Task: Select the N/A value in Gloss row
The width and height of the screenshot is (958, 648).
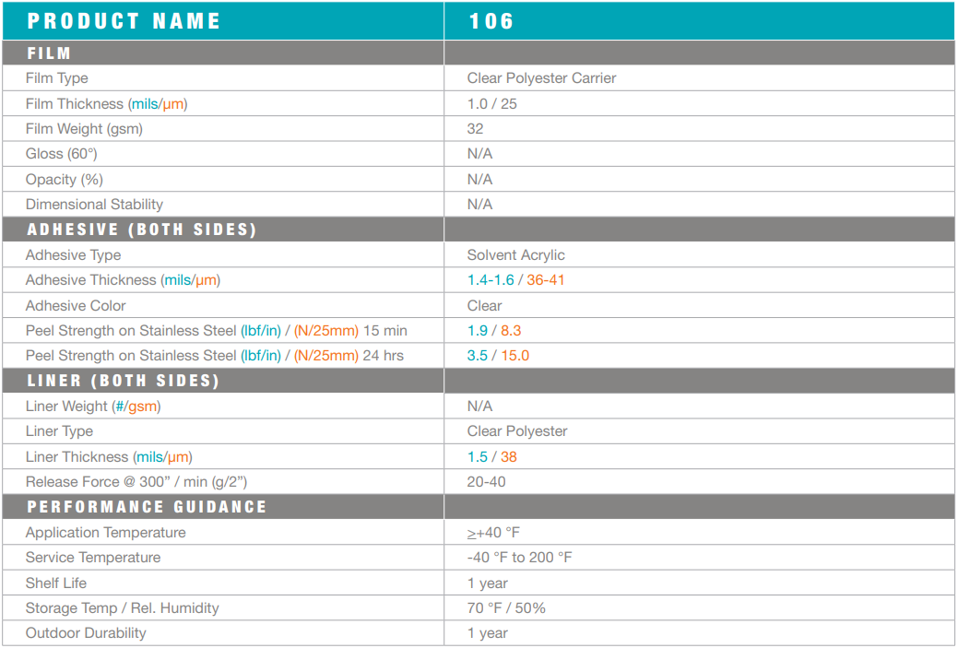Action: [x=479, y=154]
